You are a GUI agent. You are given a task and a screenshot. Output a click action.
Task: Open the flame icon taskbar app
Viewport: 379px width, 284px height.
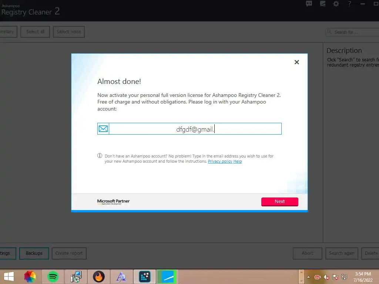coord(98,277)
